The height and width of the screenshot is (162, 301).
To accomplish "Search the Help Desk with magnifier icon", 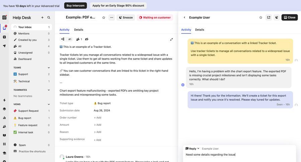I will coord(49,17).
